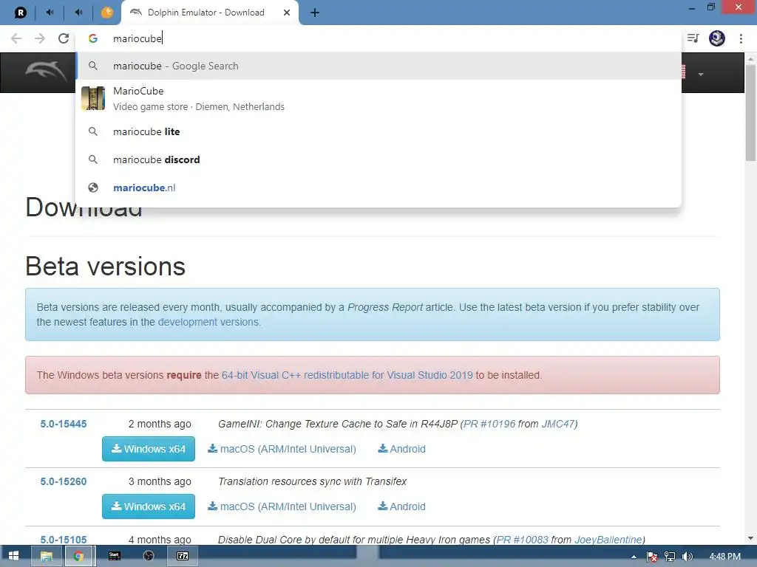This screenshot has height=567, width=757.
Task: Show hidden system tray icons arrow
Action: [634, 557]
